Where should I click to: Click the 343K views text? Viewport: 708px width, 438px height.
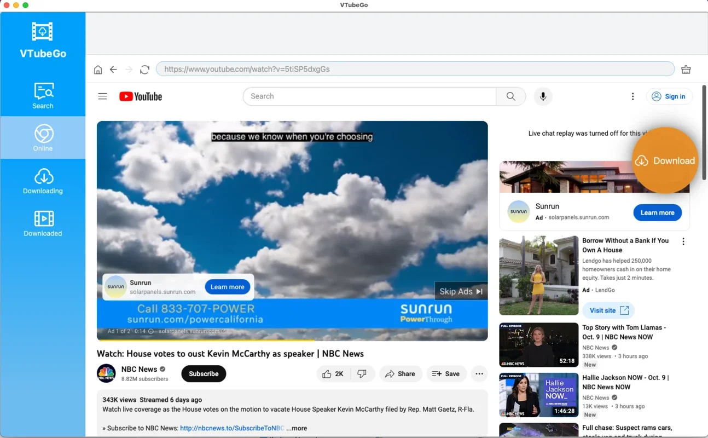[118, 400]
